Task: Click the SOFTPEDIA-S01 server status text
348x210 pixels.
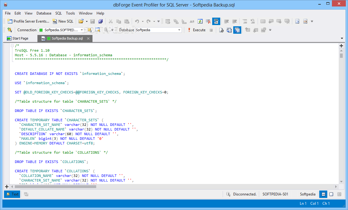Action: pyautogui.click(x=275, y=194)
